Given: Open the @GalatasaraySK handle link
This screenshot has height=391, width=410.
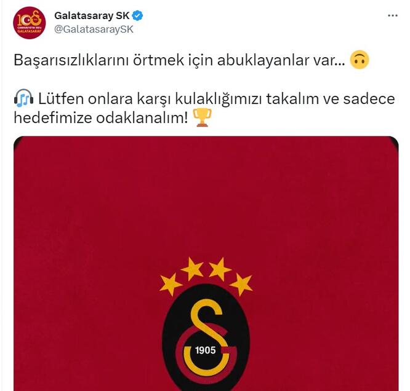Looking at the screenshot, I should (x=94, y=30).
